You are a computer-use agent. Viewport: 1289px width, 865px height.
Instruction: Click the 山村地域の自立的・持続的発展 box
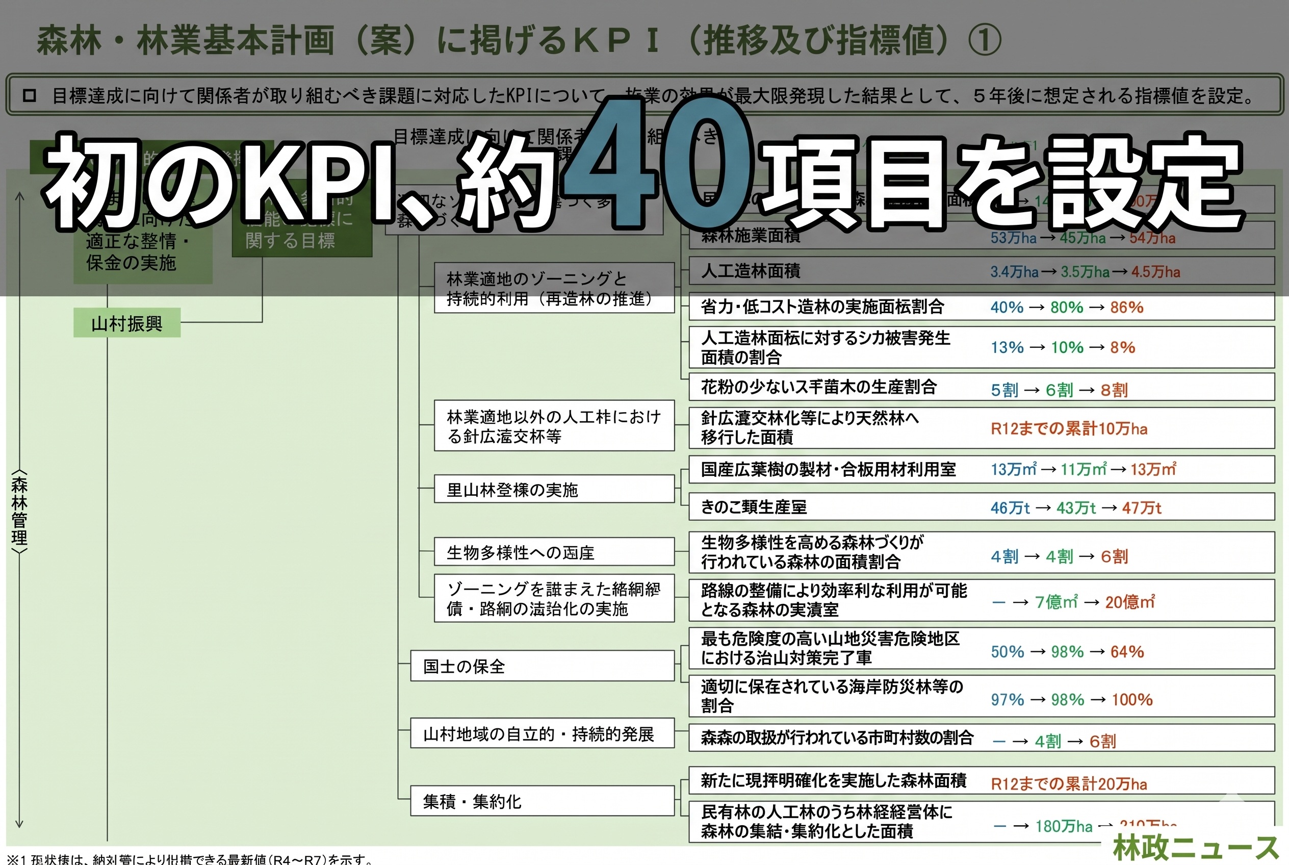click(x=542, y=734)
